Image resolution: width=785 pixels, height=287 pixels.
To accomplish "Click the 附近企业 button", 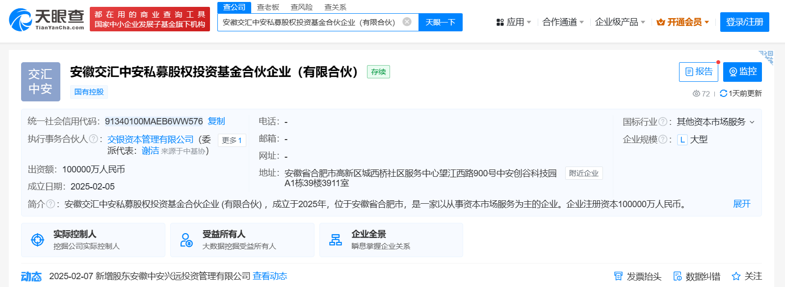I will point(584,173).
